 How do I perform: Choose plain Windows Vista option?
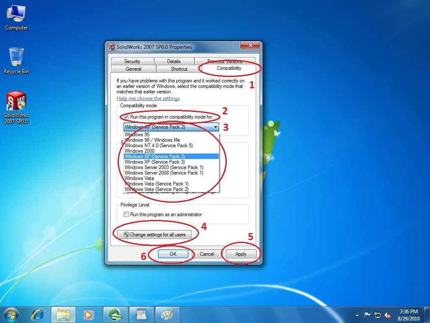(171, 178)
